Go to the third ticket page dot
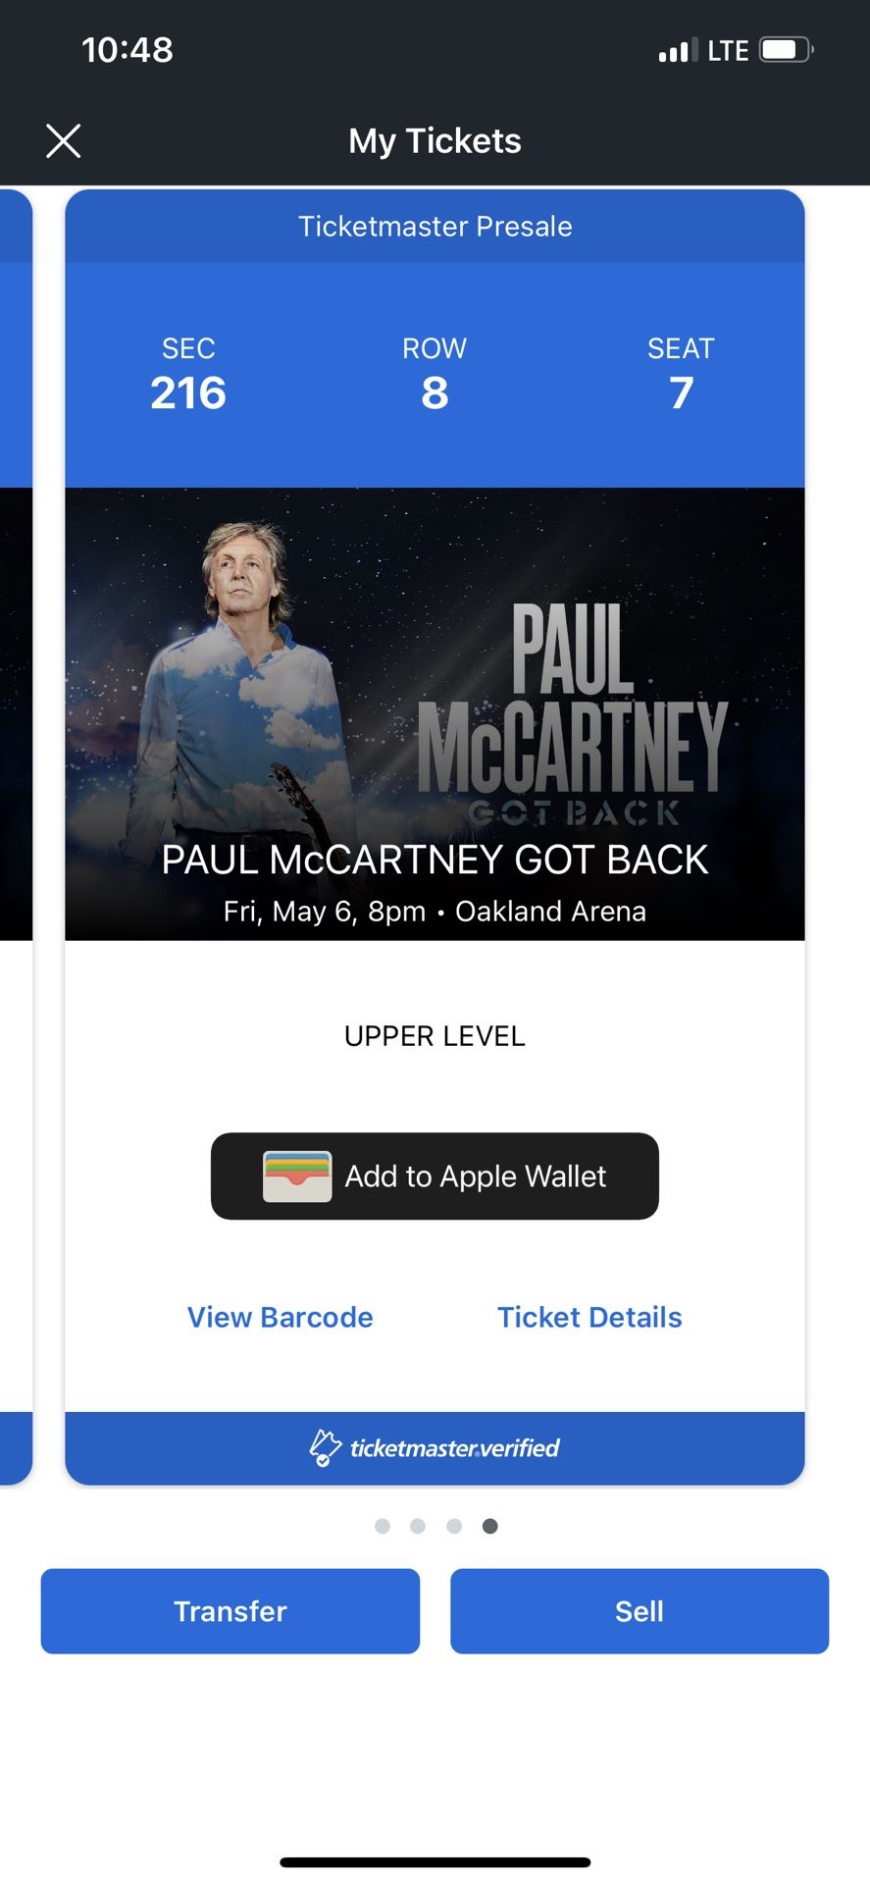This screenshot has width=870, height=1884. coord(454,1526)
